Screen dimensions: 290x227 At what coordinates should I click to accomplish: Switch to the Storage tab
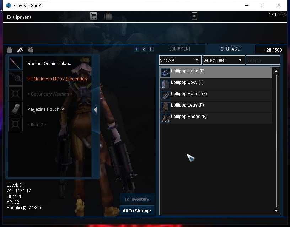pos(230,49)
